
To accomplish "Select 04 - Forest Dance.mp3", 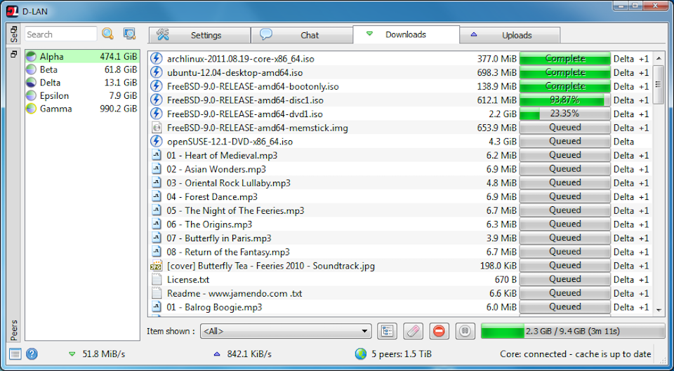I will coord(212,196).
